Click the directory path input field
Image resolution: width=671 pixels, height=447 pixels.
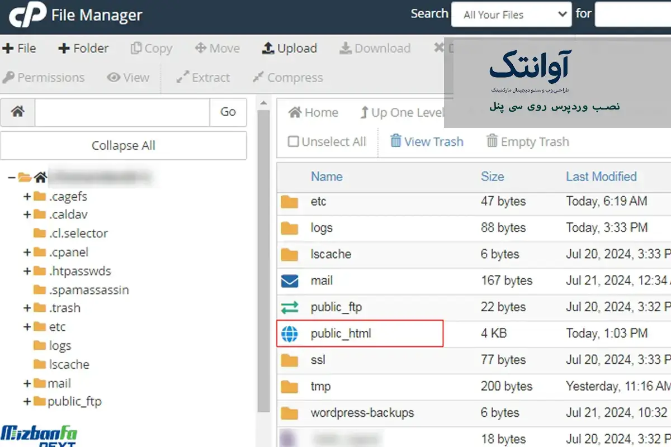click(x=122, y=112)
